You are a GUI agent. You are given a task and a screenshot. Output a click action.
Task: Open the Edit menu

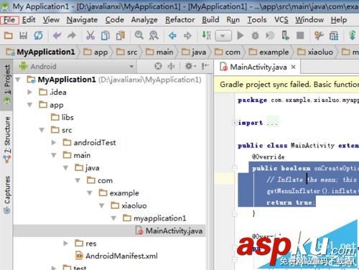[x=29, y=19]
